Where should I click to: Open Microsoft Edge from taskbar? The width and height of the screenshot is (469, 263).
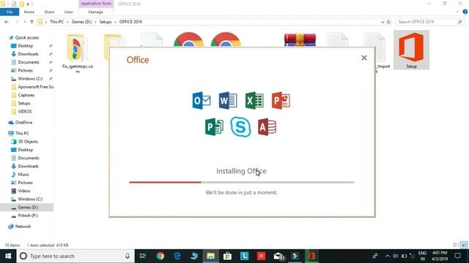pos(177,256)
